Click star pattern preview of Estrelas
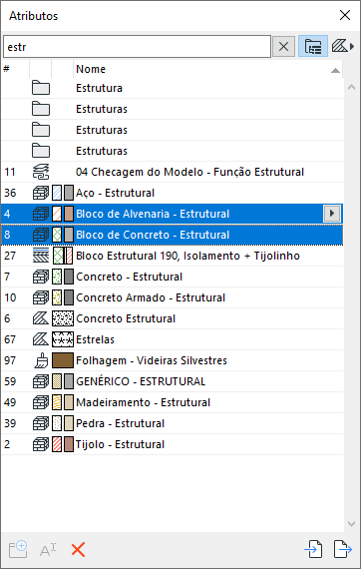The height and width of the screenshot is (569, 361). (63, 339)
